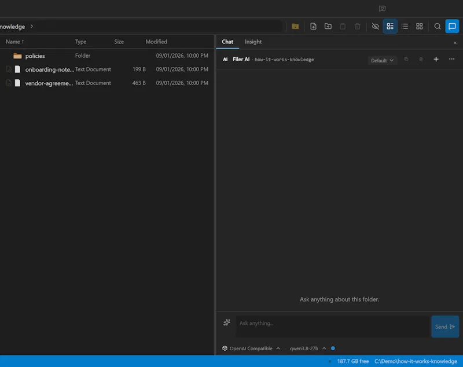Click the Send button

pyautogui.click(x=445, y=327)
